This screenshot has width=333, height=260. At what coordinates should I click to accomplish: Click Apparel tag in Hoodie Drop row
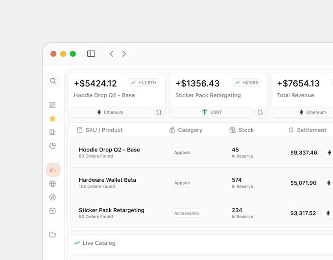coord(182,152)
